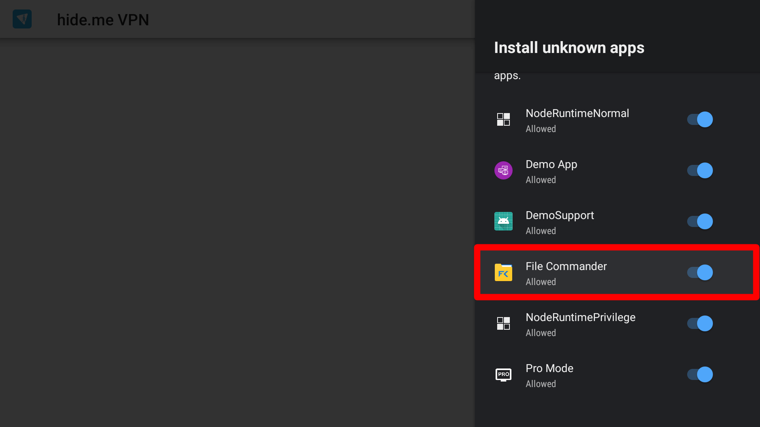The height and width of the screenshot is (427, 760).
Task: Click the Pro Mode PRO icon
Action: pyautogui.click(x=503, y=374)
